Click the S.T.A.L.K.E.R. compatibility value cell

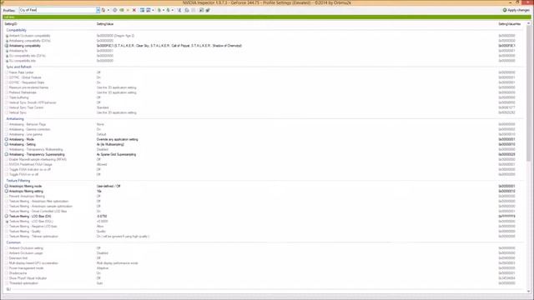[169, 46]
